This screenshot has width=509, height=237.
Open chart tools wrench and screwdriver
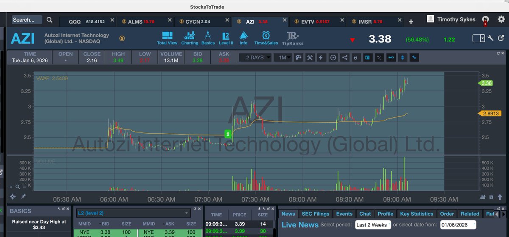point(310,58)
